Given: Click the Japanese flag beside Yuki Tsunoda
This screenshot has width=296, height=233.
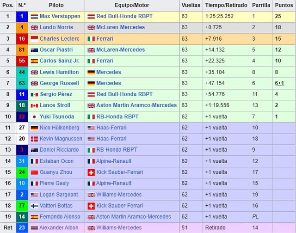Looking at the screenshot, I should pos(34,117).
